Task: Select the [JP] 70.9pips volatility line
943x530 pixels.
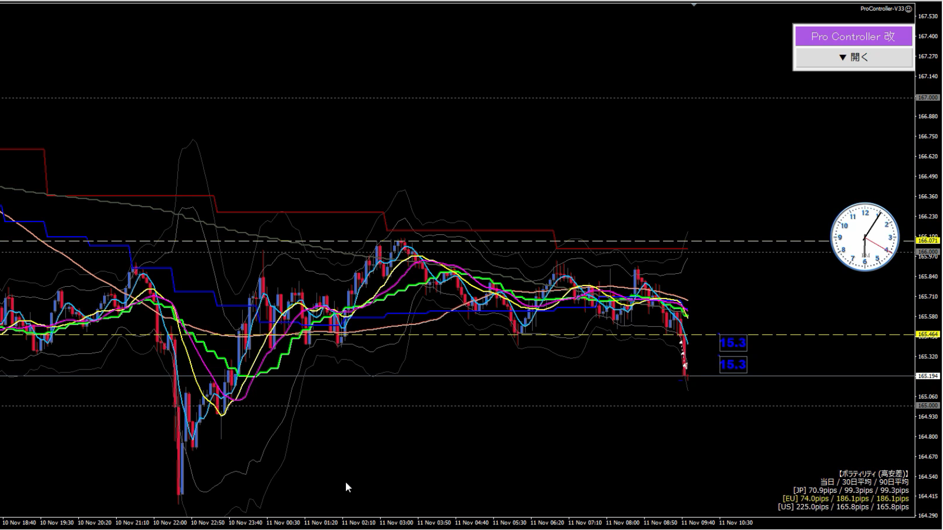Action: click(x=851, y=491)
